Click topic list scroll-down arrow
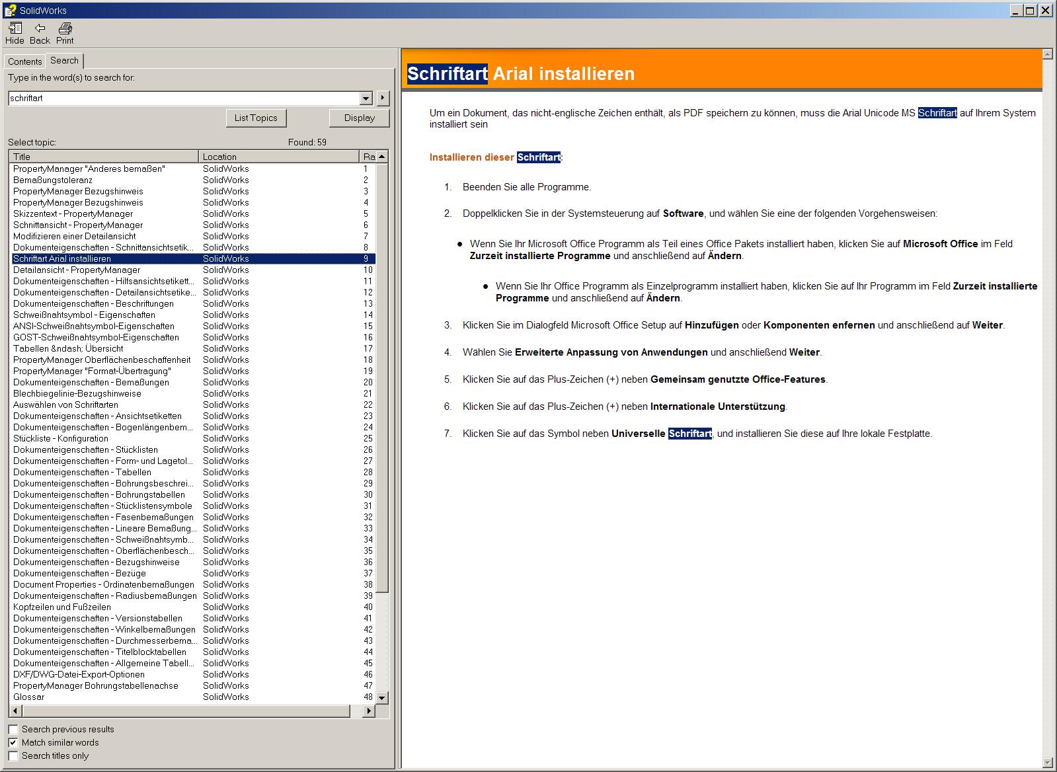Screen dimensions: 1057x772 click(382, 697)
